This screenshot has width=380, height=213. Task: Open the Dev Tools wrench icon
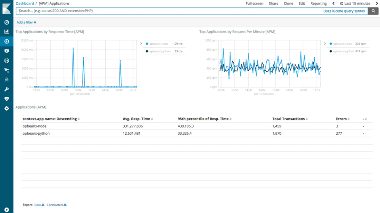pyautogui.click(x=7, y=89)
